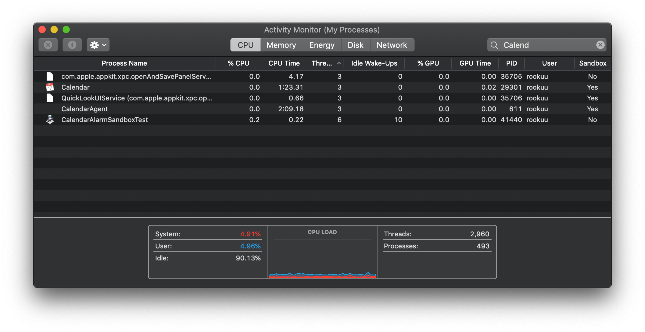645x332 pixels.
Task: Click PID 29301 in the list
Action: (x=511, y=87)
